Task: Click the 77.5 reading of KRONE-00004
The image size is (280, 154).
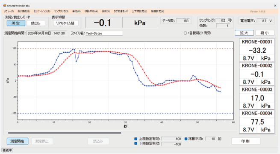Action: (x=257, y=122)
